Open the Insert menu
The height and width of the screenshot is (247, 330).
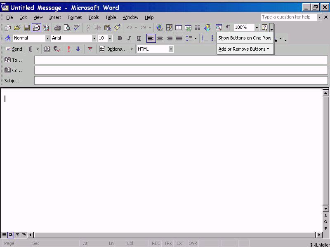(55, 17)
